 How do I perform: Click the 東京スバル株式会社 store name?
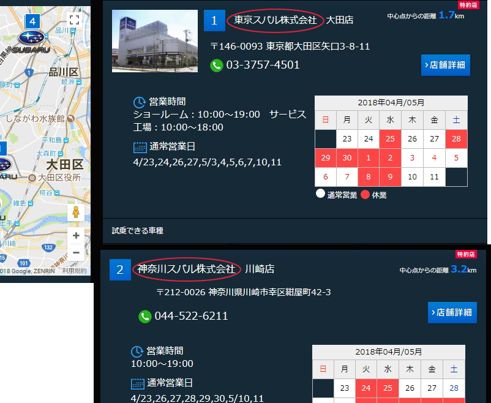pyautogui.click(x=275, y=20)
